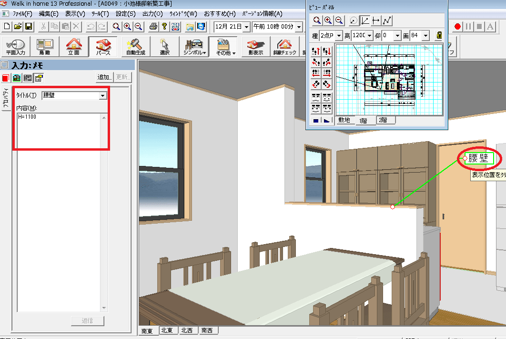Select the 平面入力 plan input tool
This screenshot has width=506, height=339.
[x=15, y=47]
